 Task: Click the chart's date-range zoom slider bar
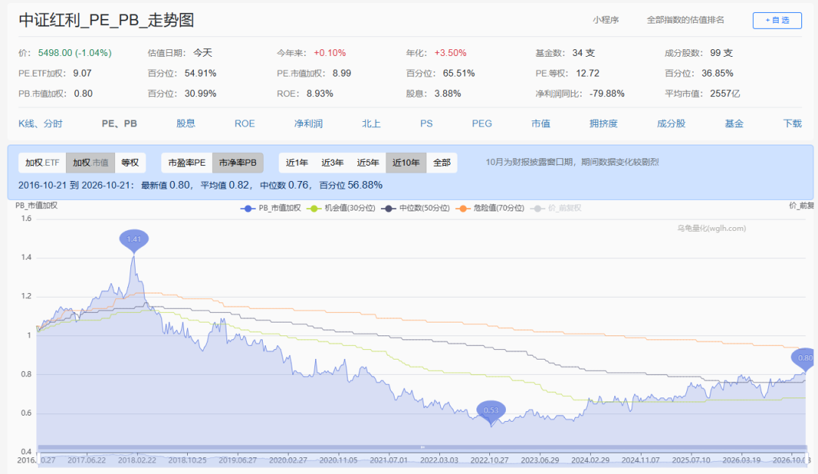(423, 447)
